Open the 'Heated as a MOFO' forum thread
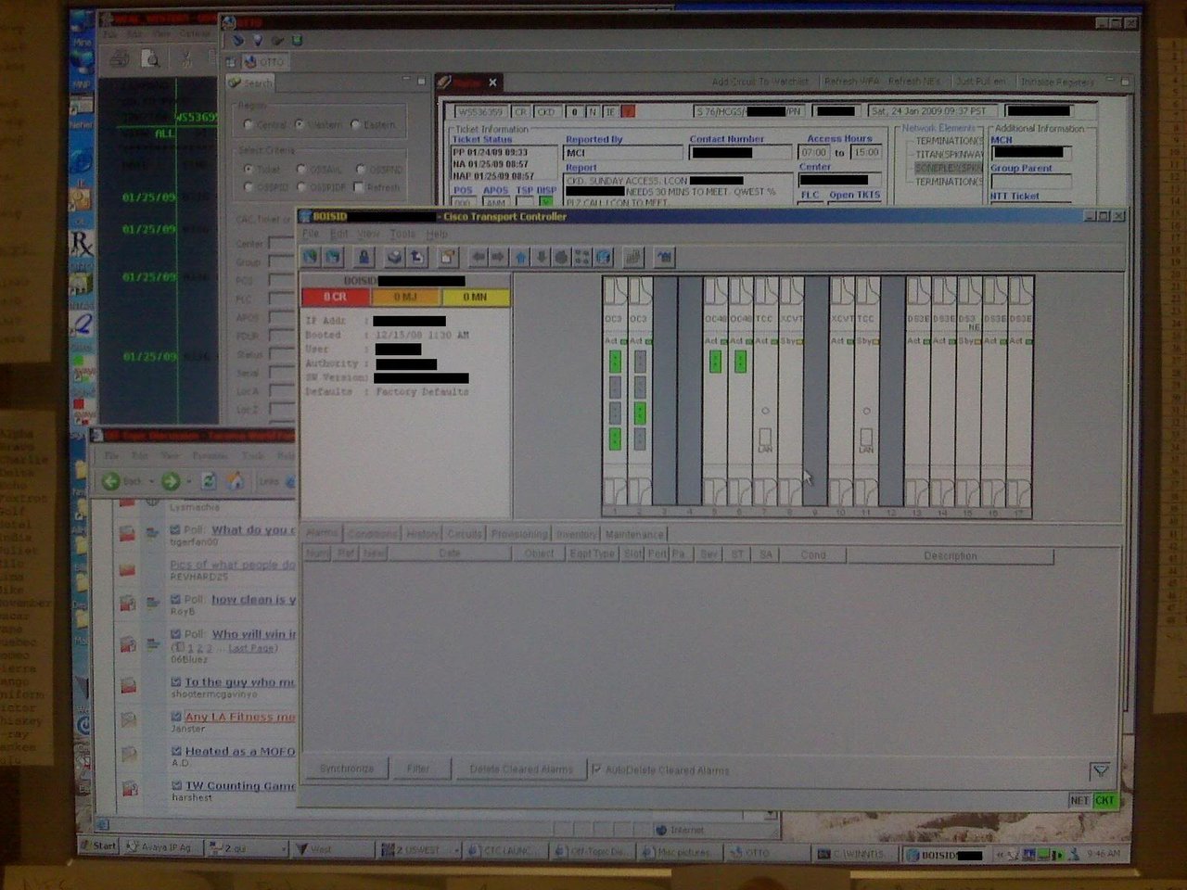Viewport: 1187px width, 890px height. pyautogui.click(x=240, y=751)
